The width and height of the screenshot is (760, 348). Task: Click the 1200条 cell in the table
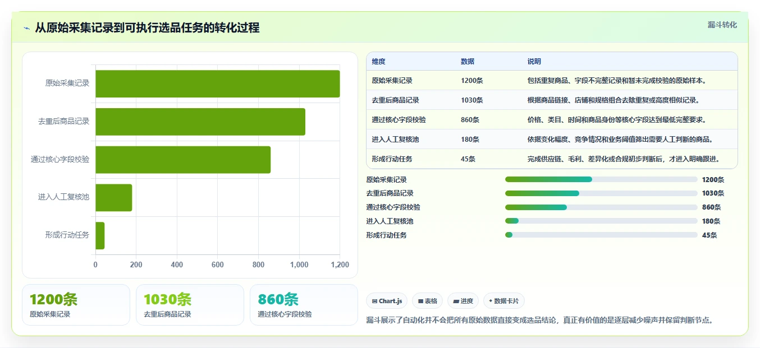pyautogui.click(x=471, y=81)
